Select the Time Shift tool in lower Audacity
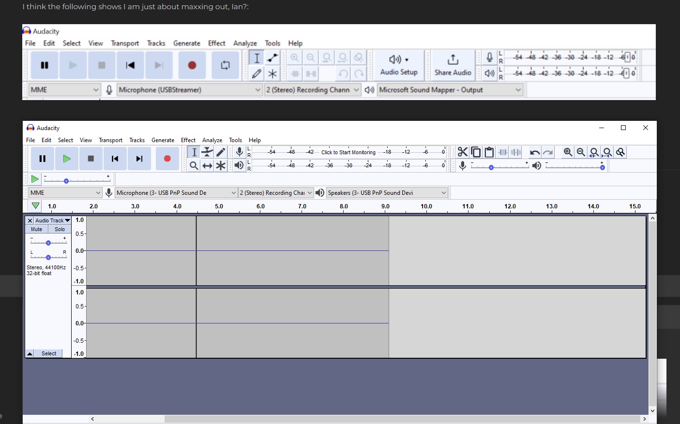The height and width of the screenshot is (424, 680). point(207,166)
